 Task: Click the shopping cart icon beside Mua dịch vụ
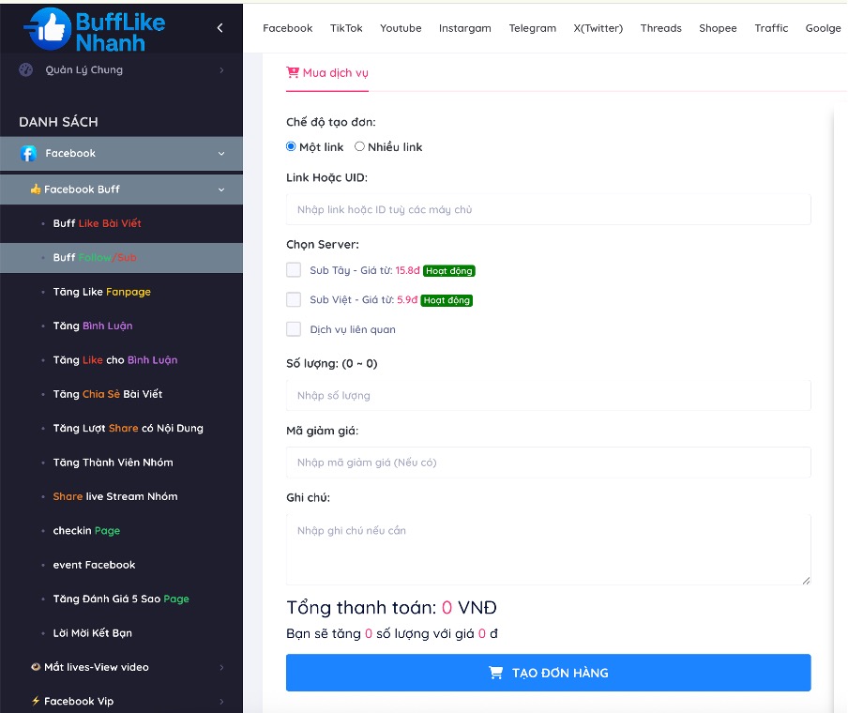click(x=293, y=72)
